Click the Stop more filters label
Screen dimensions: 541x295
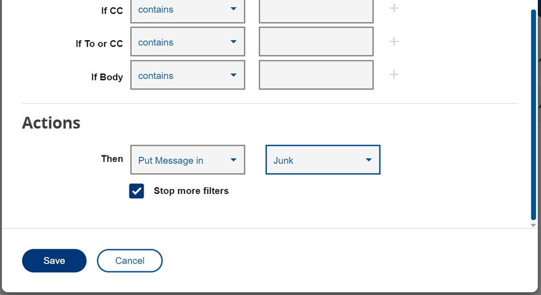point(191,191)
